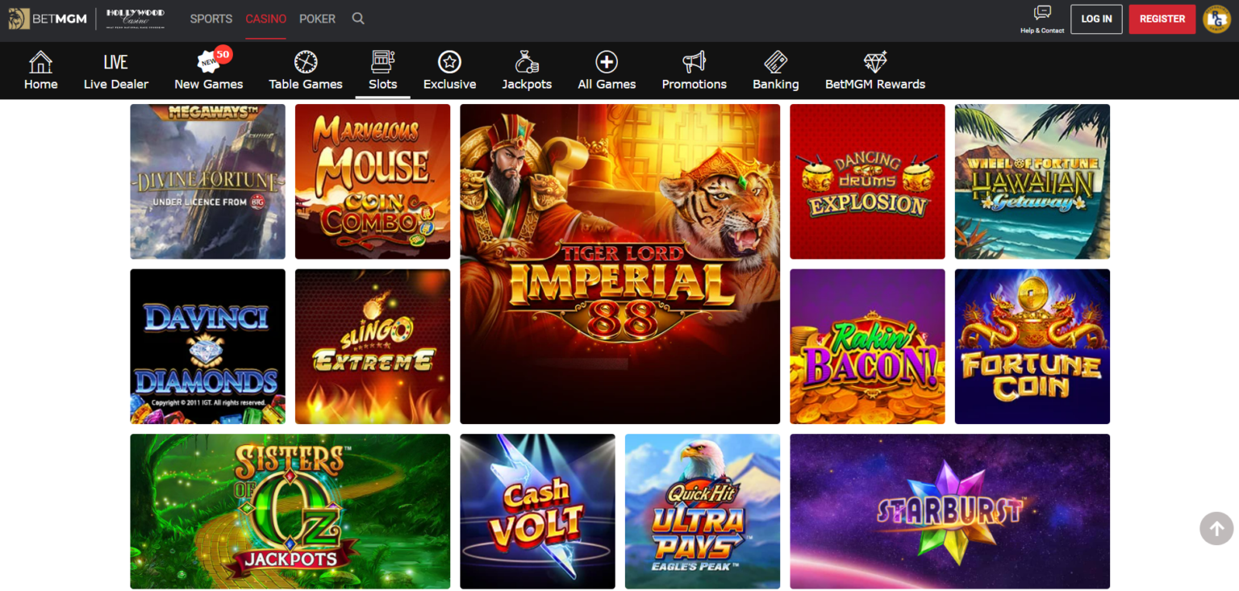Open the Live Dealer section
Viewport: 1239px width, 591px height.
click(x=116, y=71)
